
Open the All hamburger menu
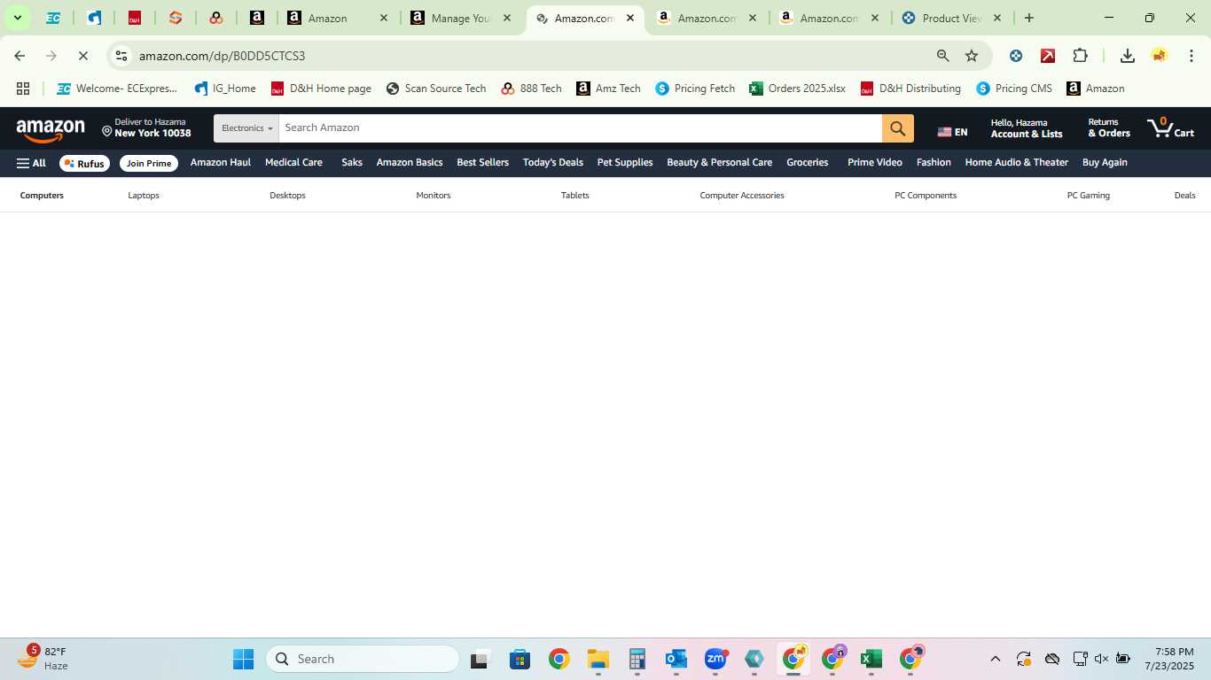coord(31,163)
